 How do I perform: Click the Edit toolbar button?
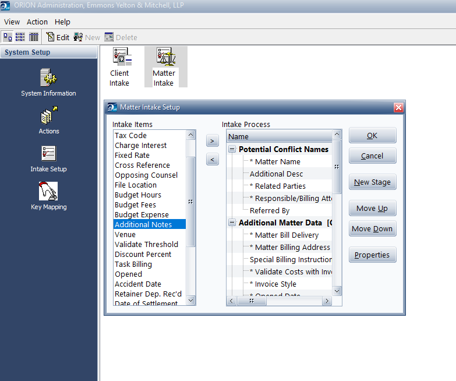pos(58,37)
